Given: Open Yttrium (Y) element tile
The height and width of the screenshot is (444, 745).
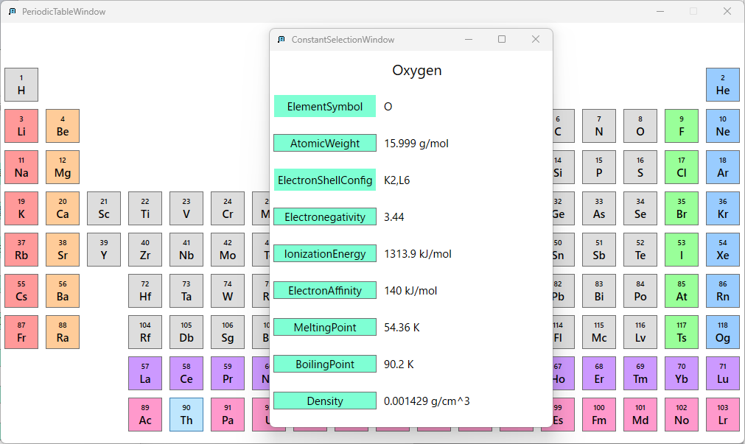Looking at the screenshot, I should (104, 250).
